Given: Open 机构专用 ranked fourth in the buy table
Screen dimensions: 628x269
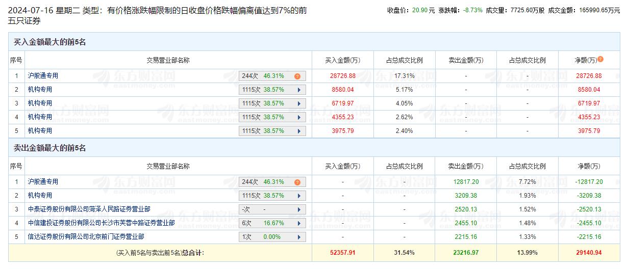Looking at the screenshot, I should click(x=40, y=117).
